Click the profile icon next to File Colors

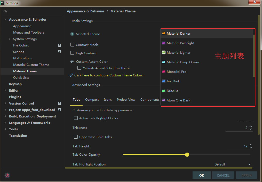(x=59, y=45)
